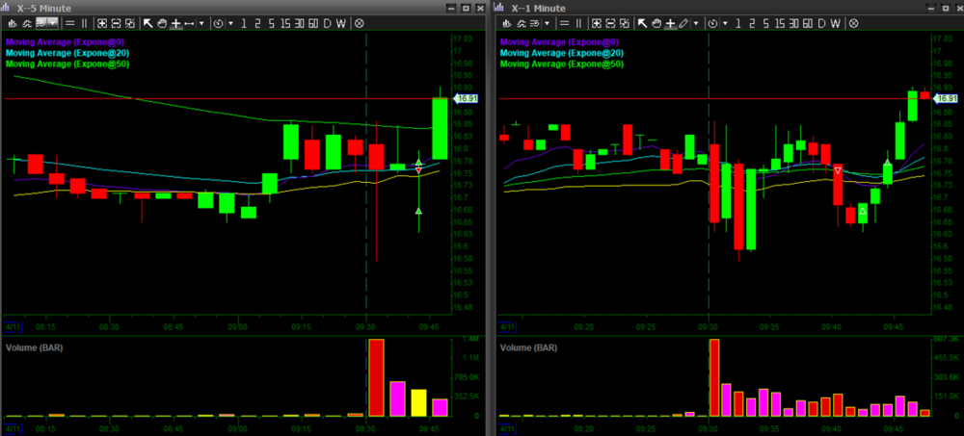Click the circled X icon in 5 Minute toolbar
Screen dimensions: 964x436
[x=359, y=22]
